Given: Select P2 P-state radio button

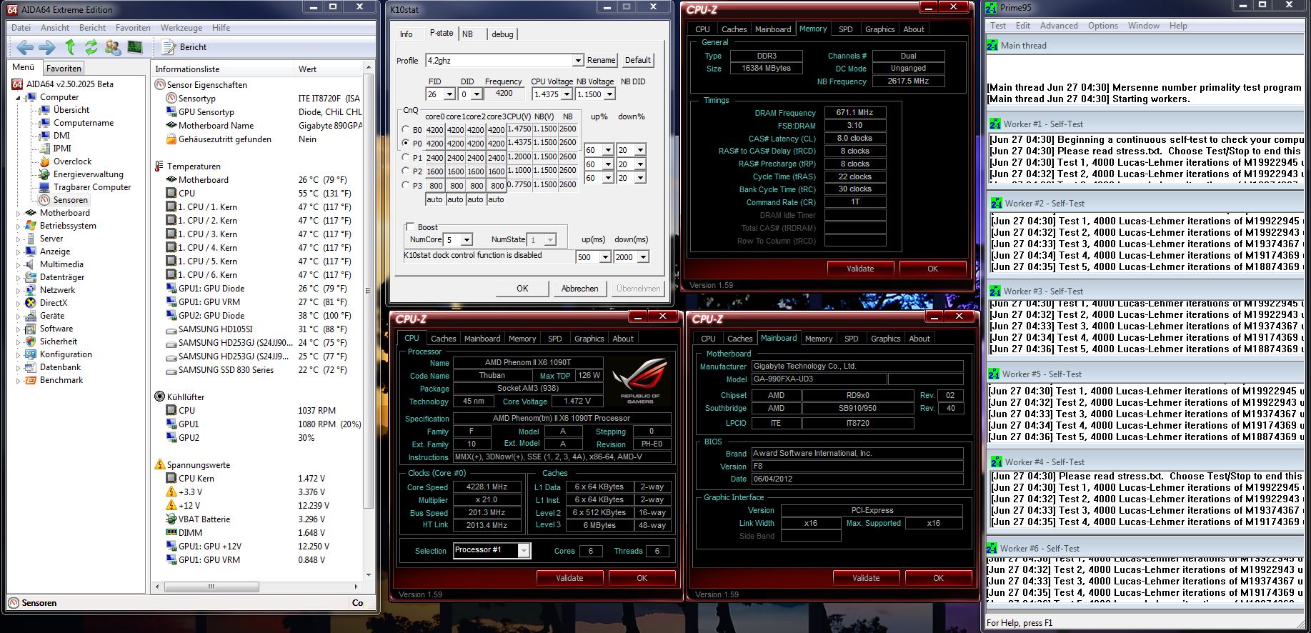Looking at the screenshot, I should (x=406, y=171).
